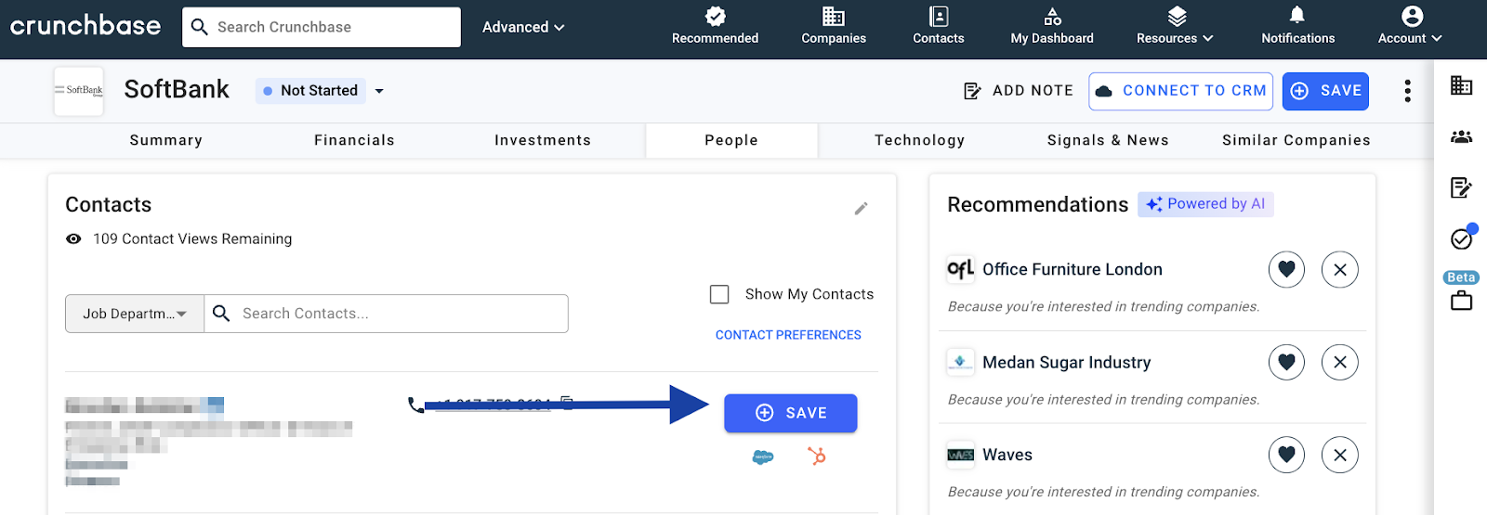Viewport: 1487px width, 515px height.
Task: Switch to the Financials tab
Action: 354,140
